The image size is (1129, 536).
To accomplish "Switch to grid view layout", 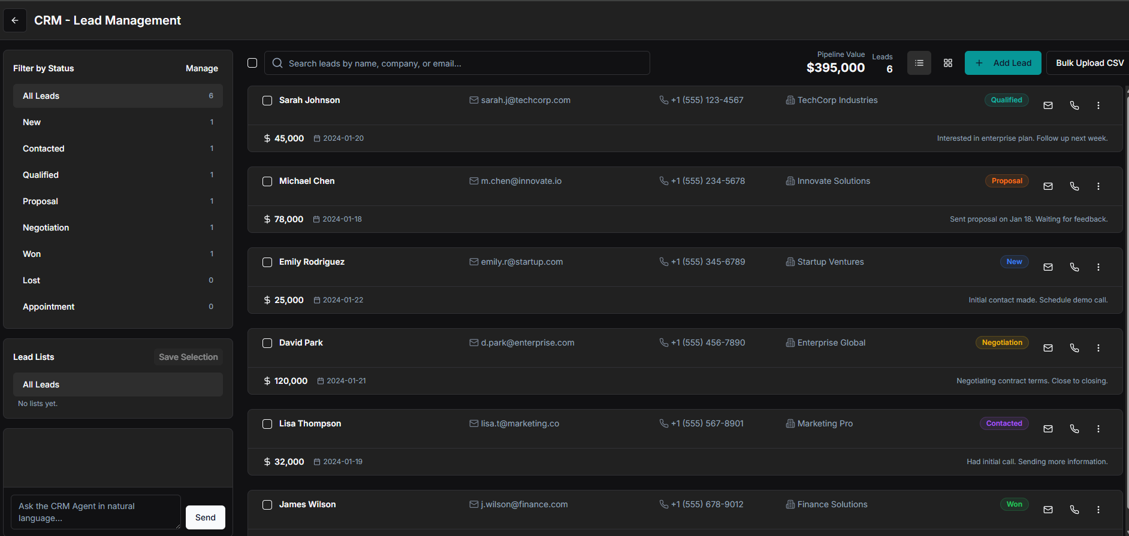I will (947, 63).
